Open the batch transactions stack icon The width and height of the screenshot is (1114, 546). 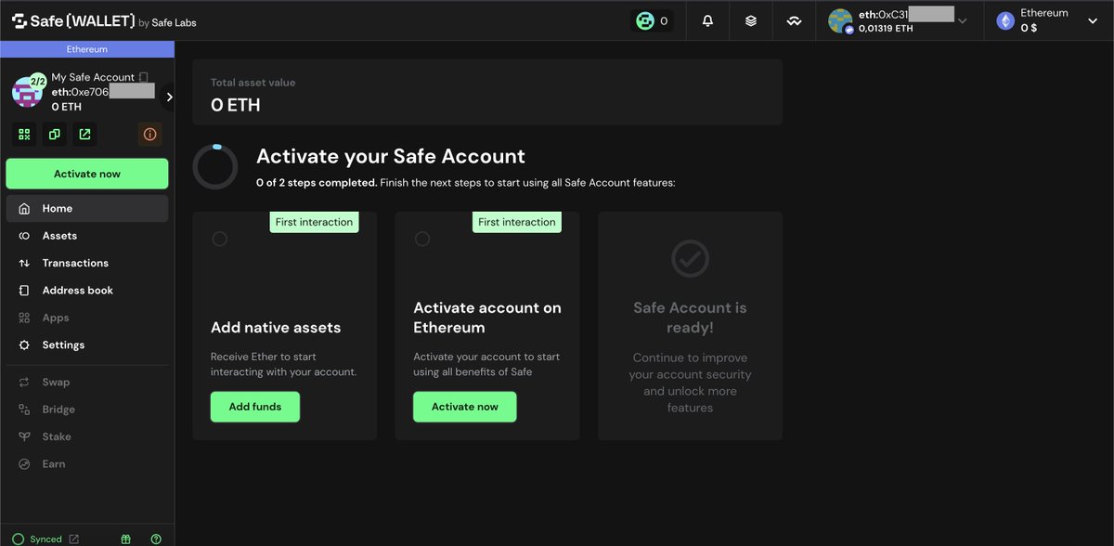751,20
